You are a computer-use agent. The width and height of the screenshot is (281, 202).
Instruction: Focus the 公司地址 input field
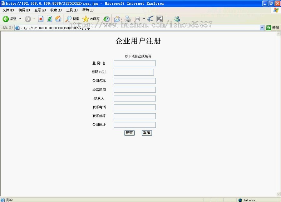(135, 125)
